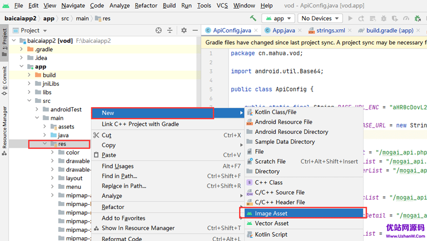This screenshot has height=241, width=427.
Task: Choose Kotlin Class/File in submenu
Action: (304, 112)
